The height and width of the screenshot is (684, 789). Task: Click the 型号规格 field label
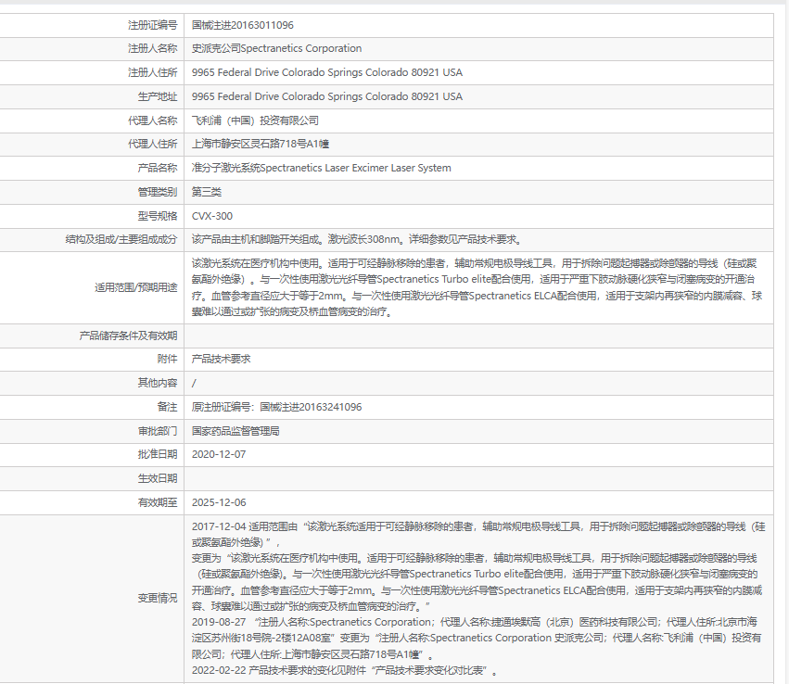click(x=158, y=216)
